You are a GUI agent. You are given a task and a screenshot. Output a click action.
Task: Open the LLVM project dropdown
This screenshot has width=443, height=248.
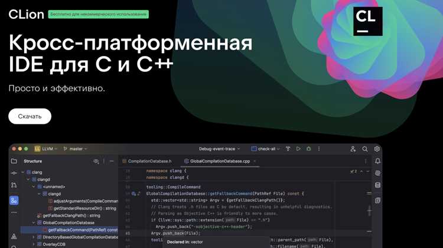pyautogui.click(x=46, y=149)
